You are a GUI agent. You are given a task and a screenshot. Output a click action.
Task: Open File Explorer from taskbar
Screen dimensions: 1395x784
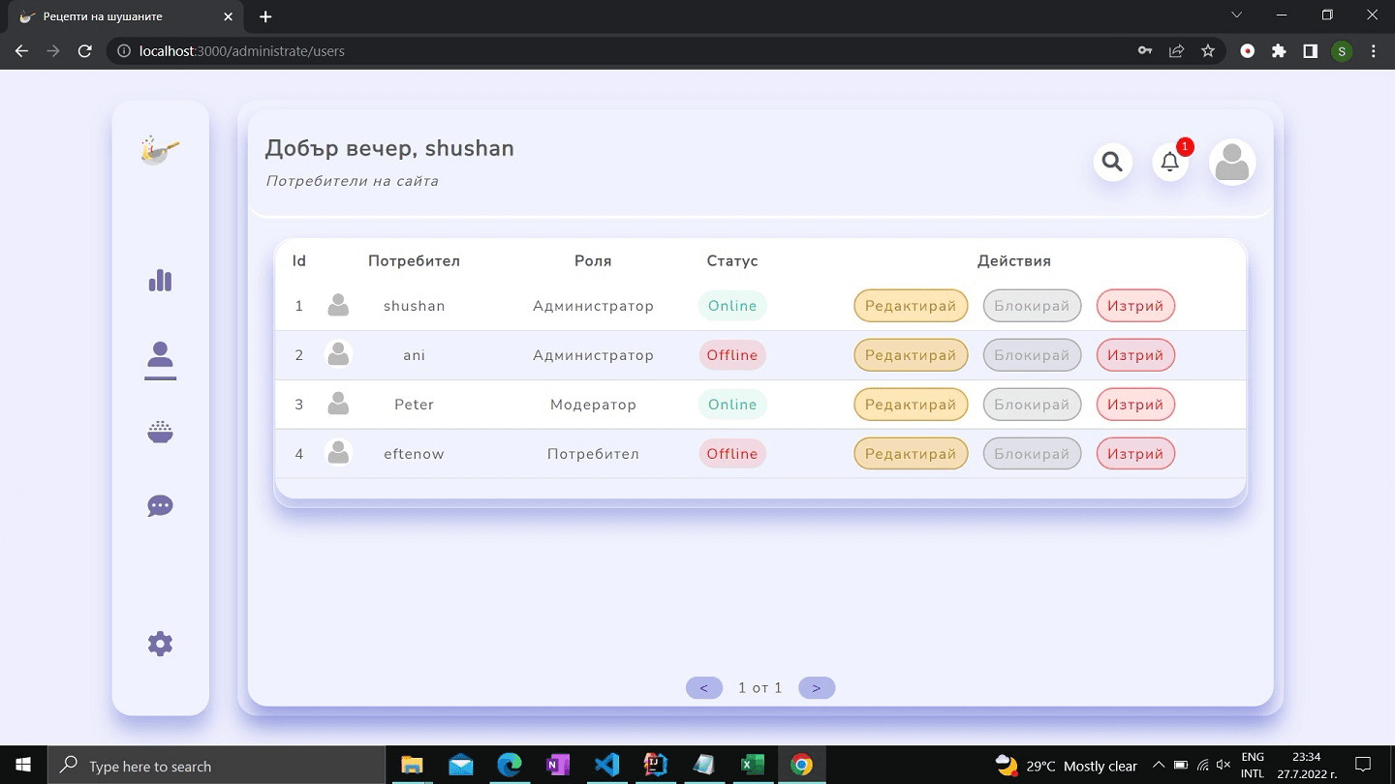click(x=412, y=766)
